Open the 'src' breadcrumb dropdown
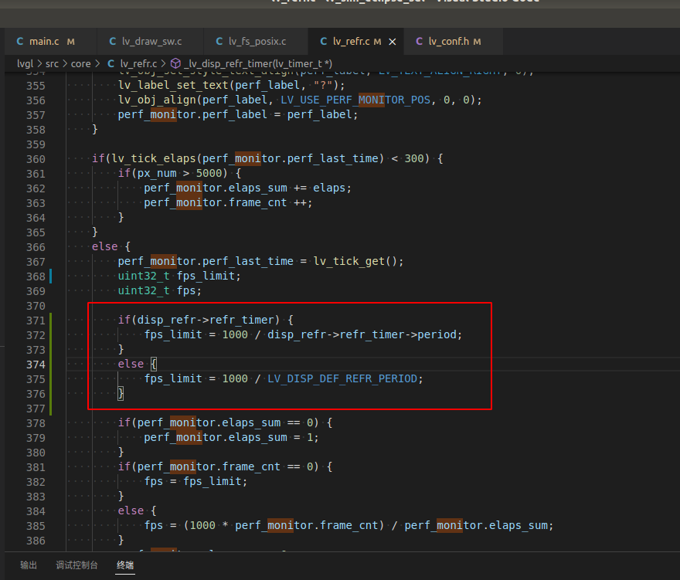The image size is (680, 580). [x=49, y=63]
